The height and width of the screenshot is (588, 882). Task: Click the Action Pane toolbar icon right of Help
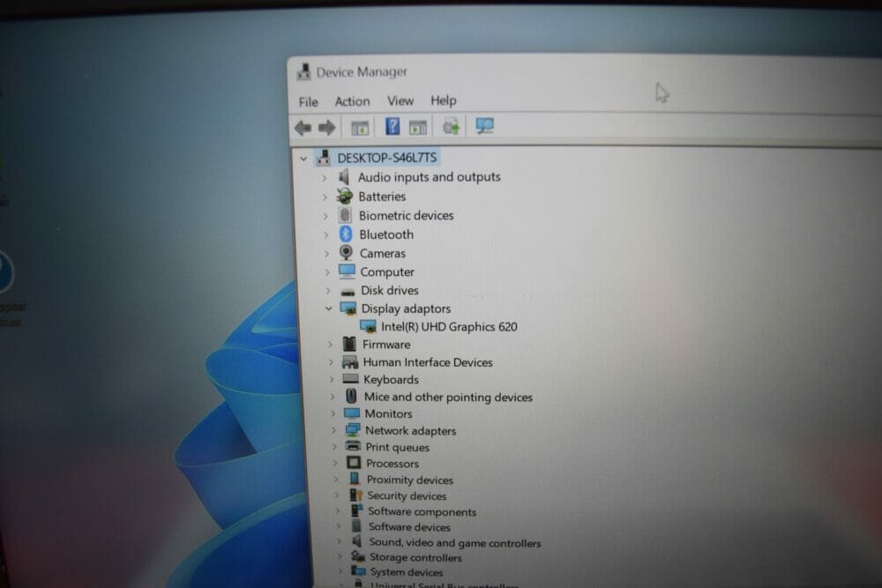pyautogui.click(x=418, y=128)
